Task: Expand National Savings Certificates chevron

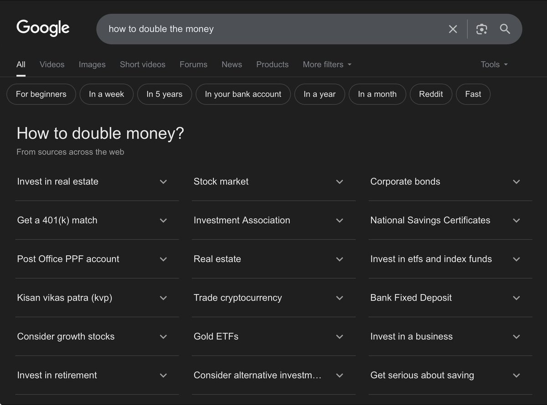Action: click(516, 220)
